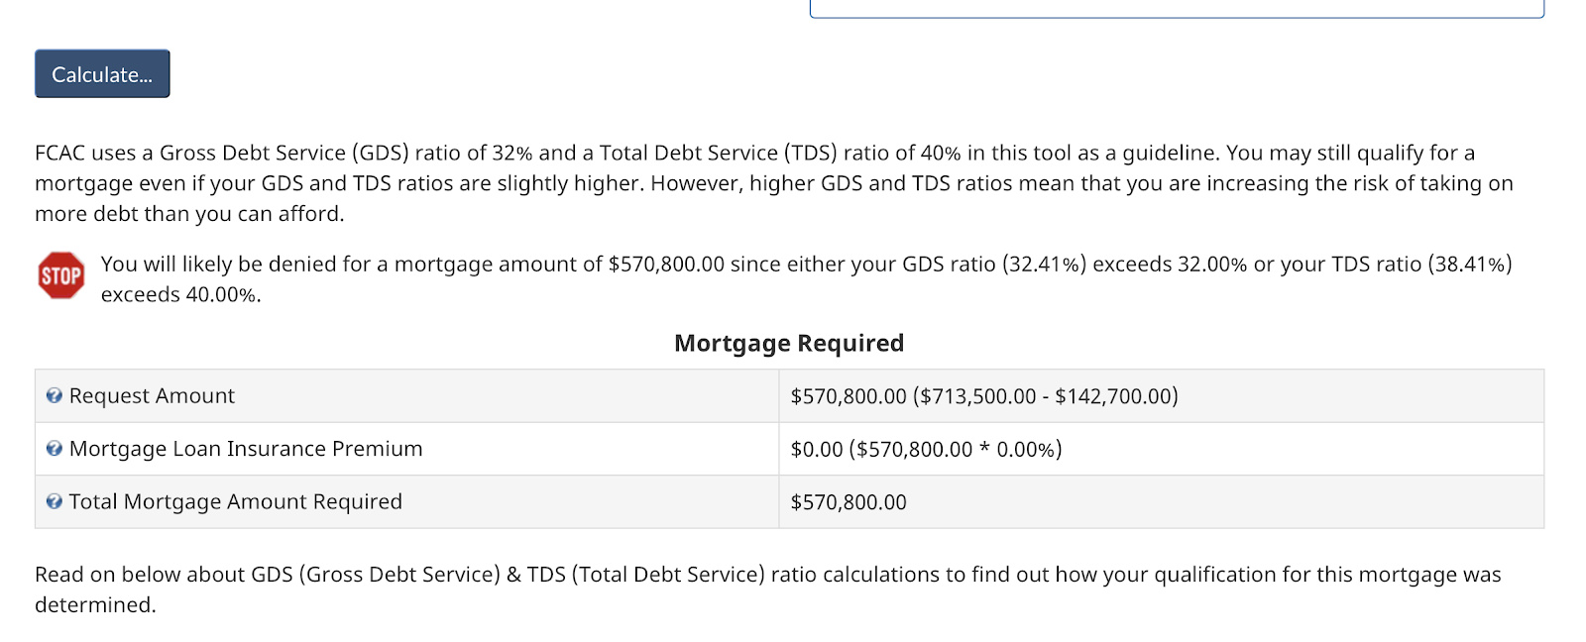This screenshot has width=1586, height=642.
Task: Click the requested amount calculation value
Action: click(x=984, y=395)
